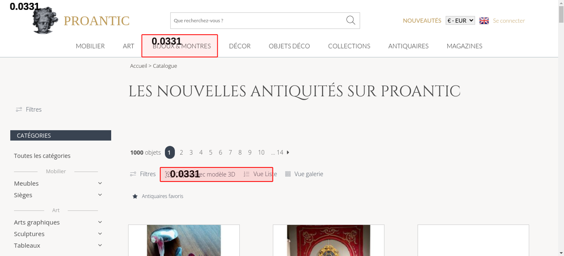Go to page 8 of results
The image size is (564, 256).
tap(240, 152)
